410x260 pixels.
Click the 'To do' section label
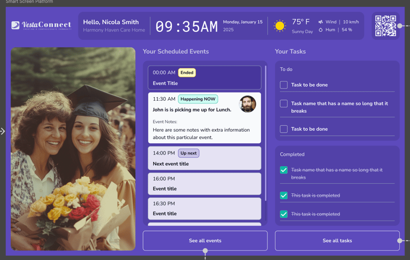tap(286, 69)
